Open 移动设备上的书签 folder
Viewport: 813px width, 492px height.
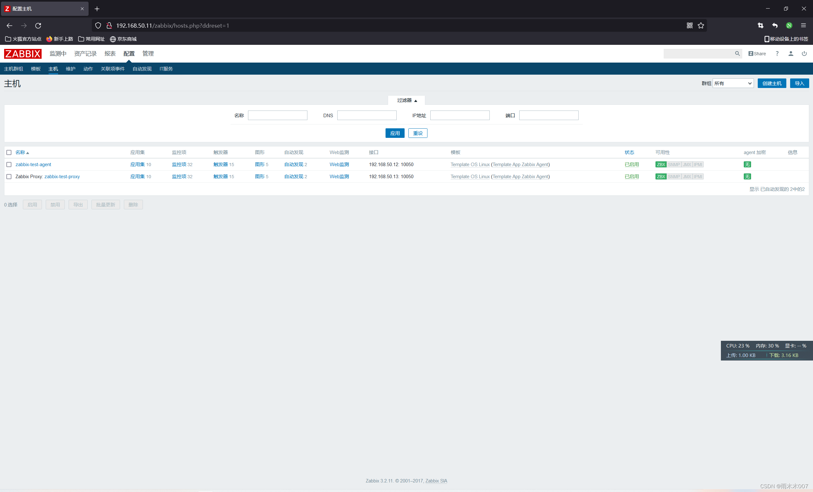786,39
